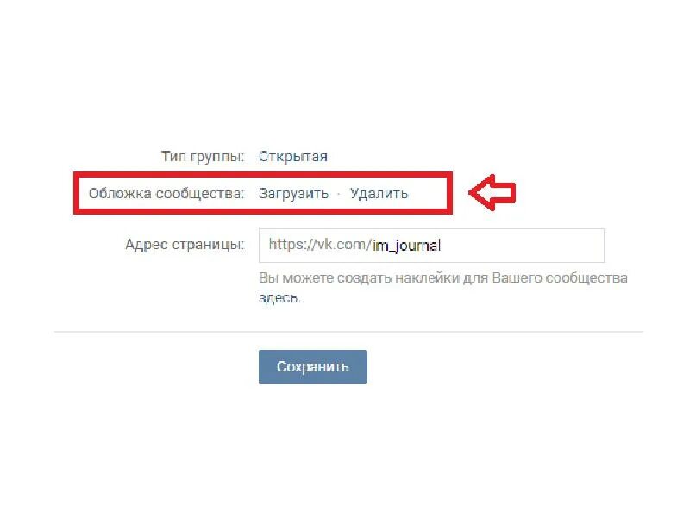
Task: Click the "https://vk.com/" prefix text
Action: tap(320, 245)
